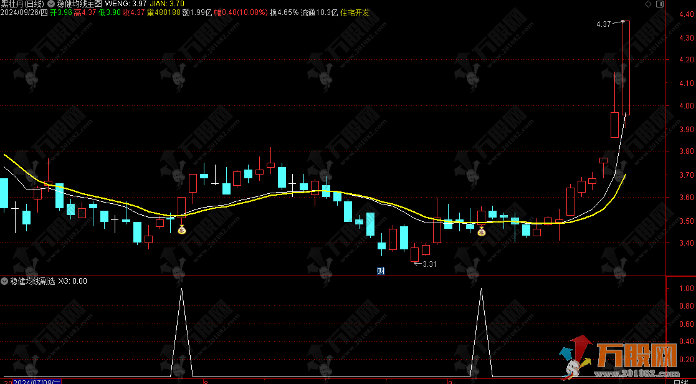Expand the 稳健均线副选 indicator dropdown

point(4,281)
